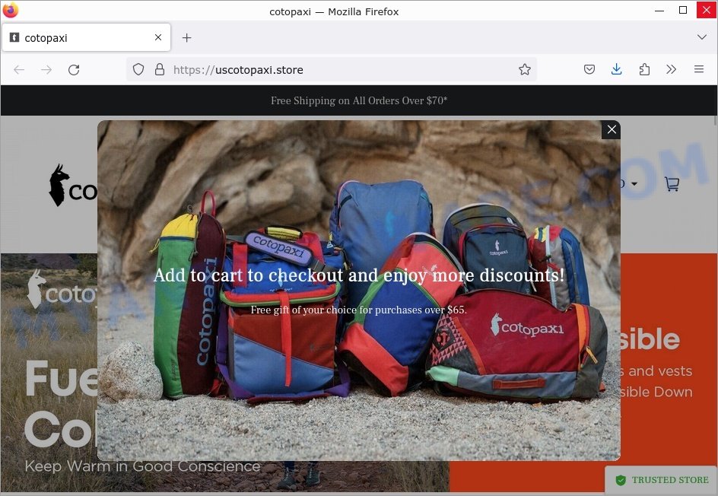Save page to Pocket
The width and height of the screenshot is (718, 496).
point(589,70)
